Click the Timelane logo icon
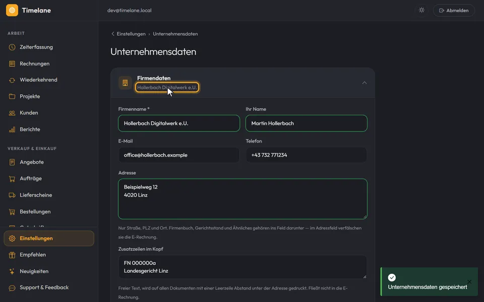484x302 pixels. [x=12, y=10]
